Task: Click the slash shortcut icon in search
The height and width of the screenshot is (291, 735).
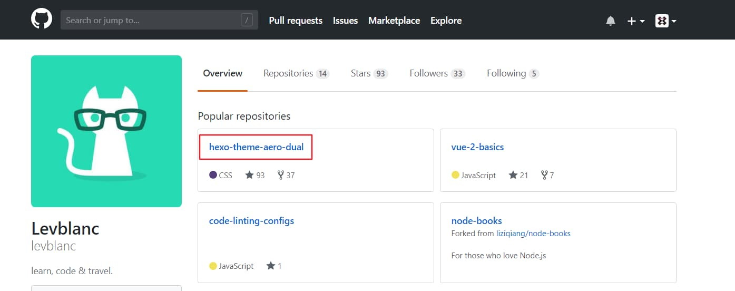Action: click(x=247, y=21)
